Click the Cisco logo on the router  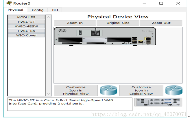click(x=62, y=30)
